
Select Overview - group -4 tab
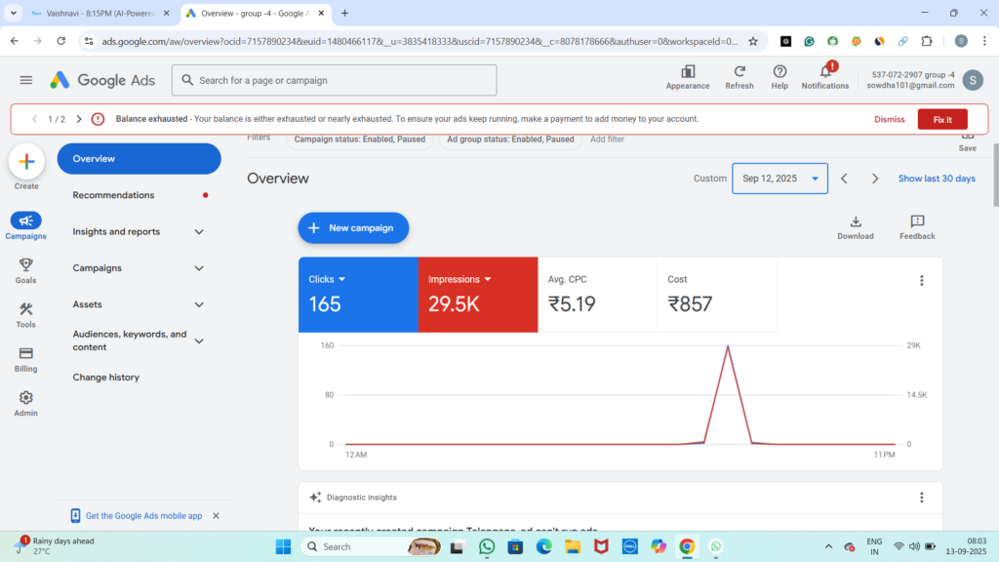(255, 13)
